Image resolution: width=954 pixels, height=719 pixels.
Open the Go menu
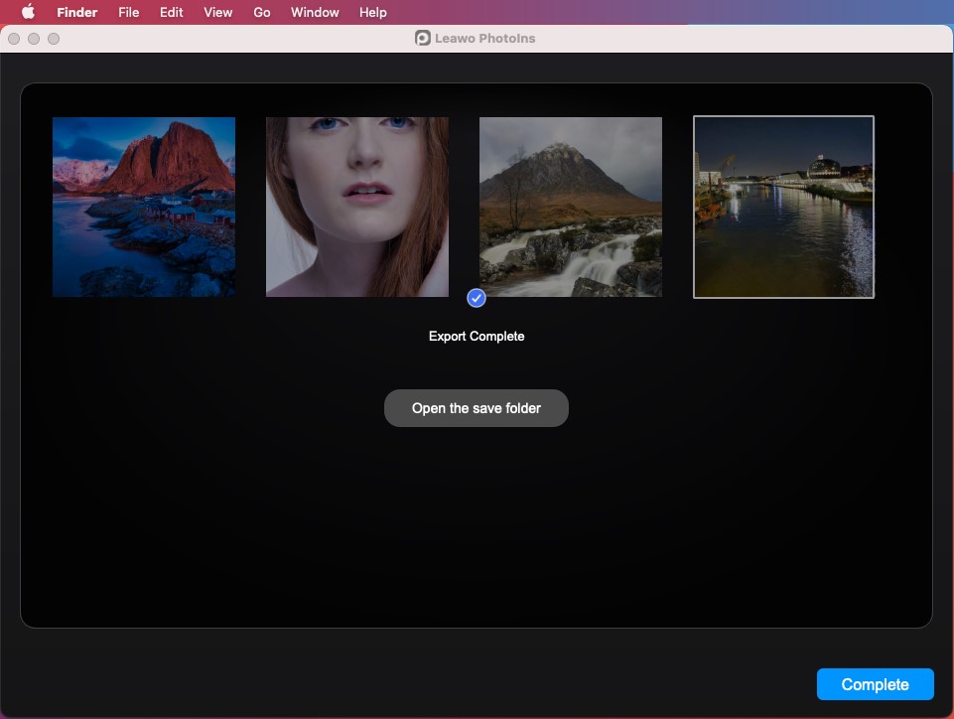(262, 13)
